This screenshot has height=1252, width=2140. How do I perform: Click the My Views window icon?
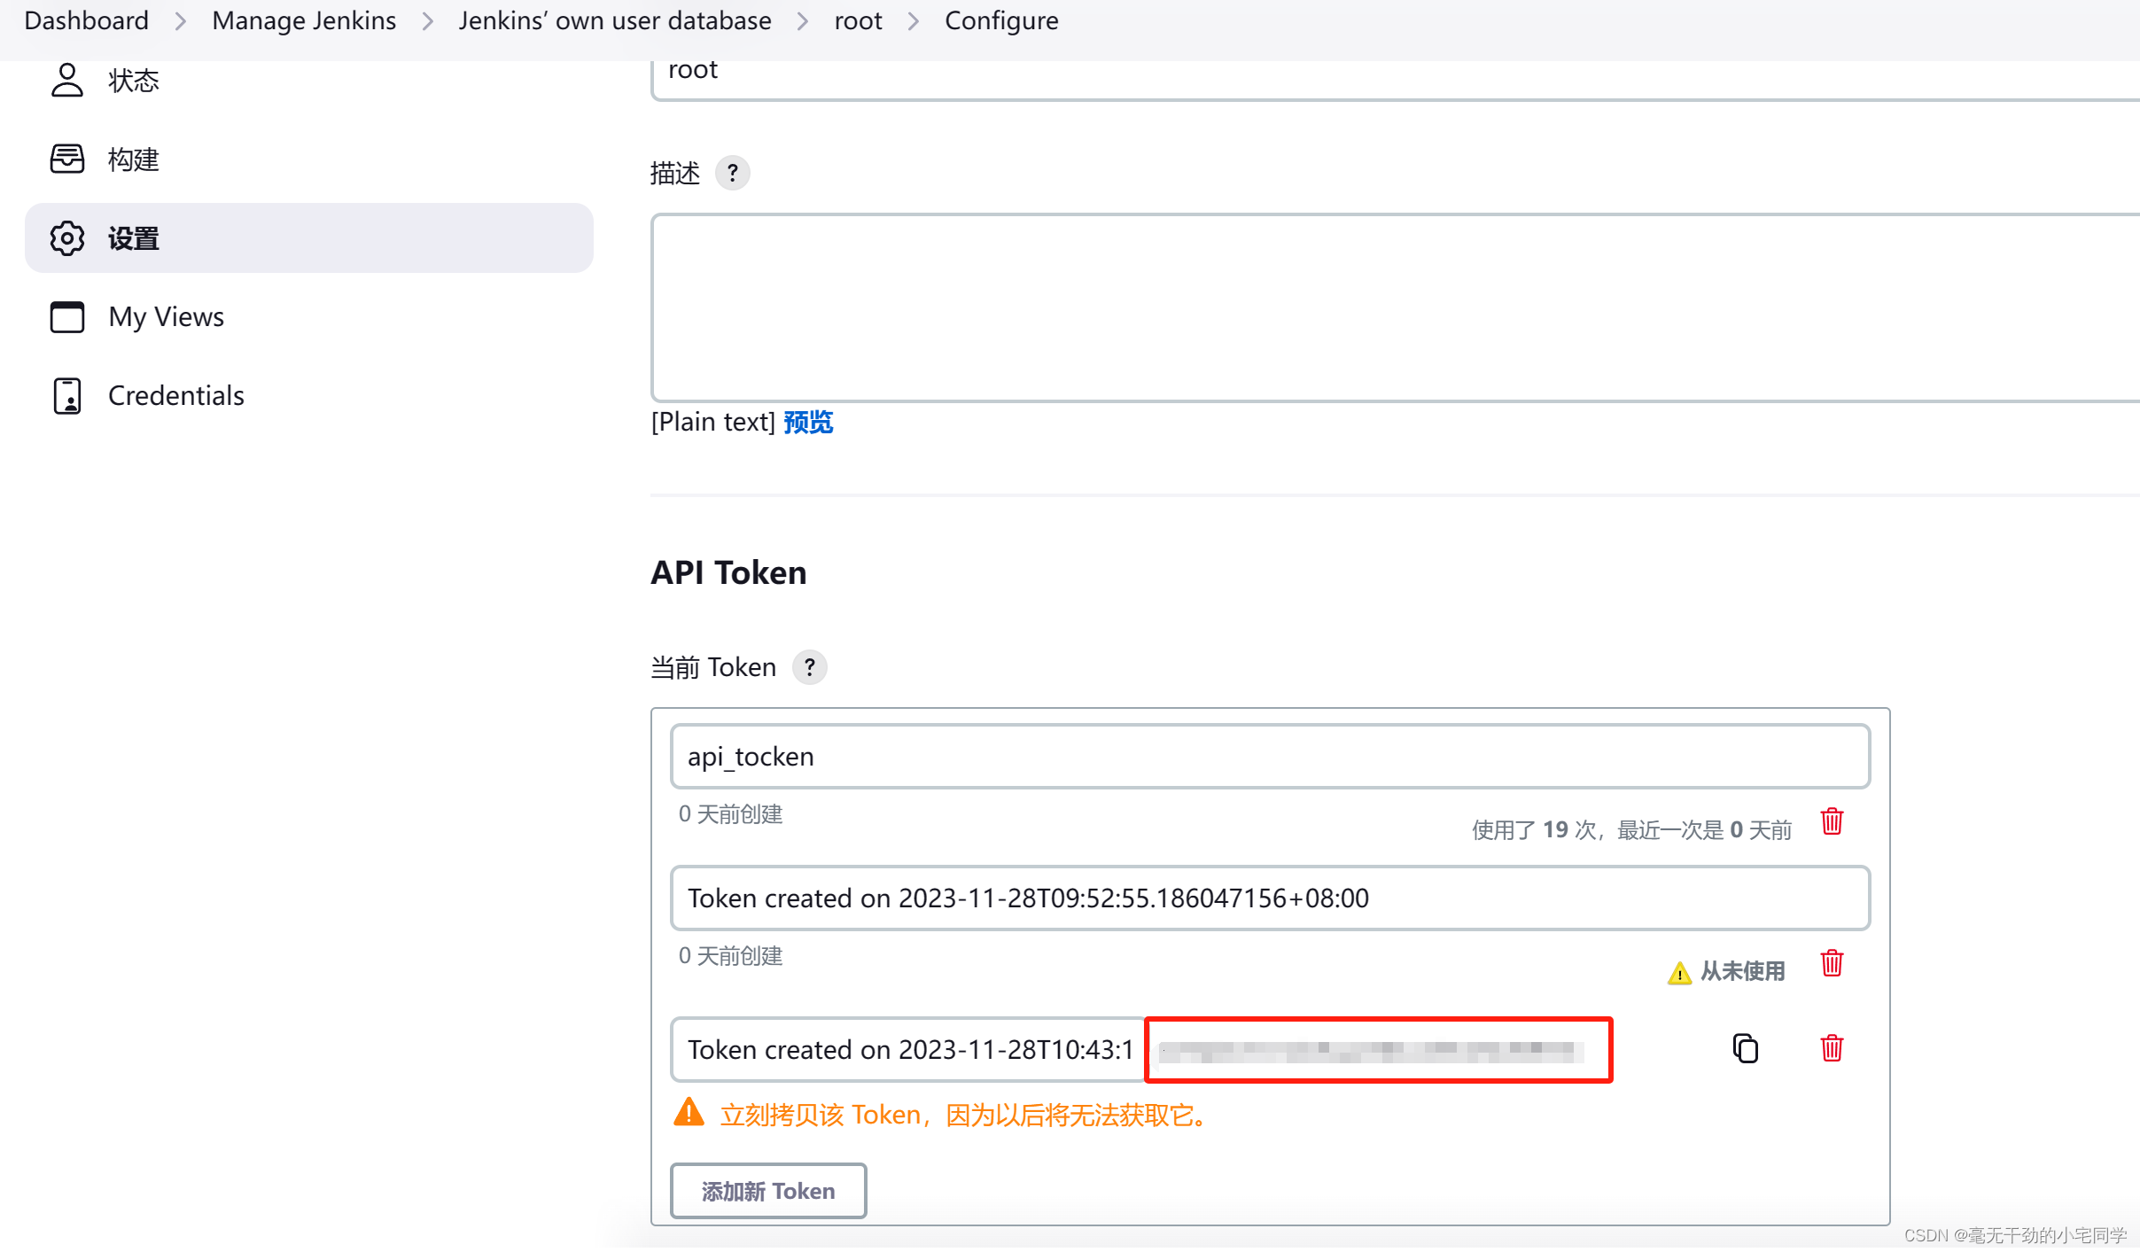(66, 316)
